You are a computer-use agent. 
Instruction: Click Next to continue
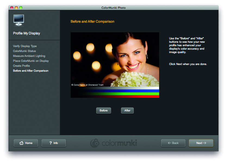(201, 143)
